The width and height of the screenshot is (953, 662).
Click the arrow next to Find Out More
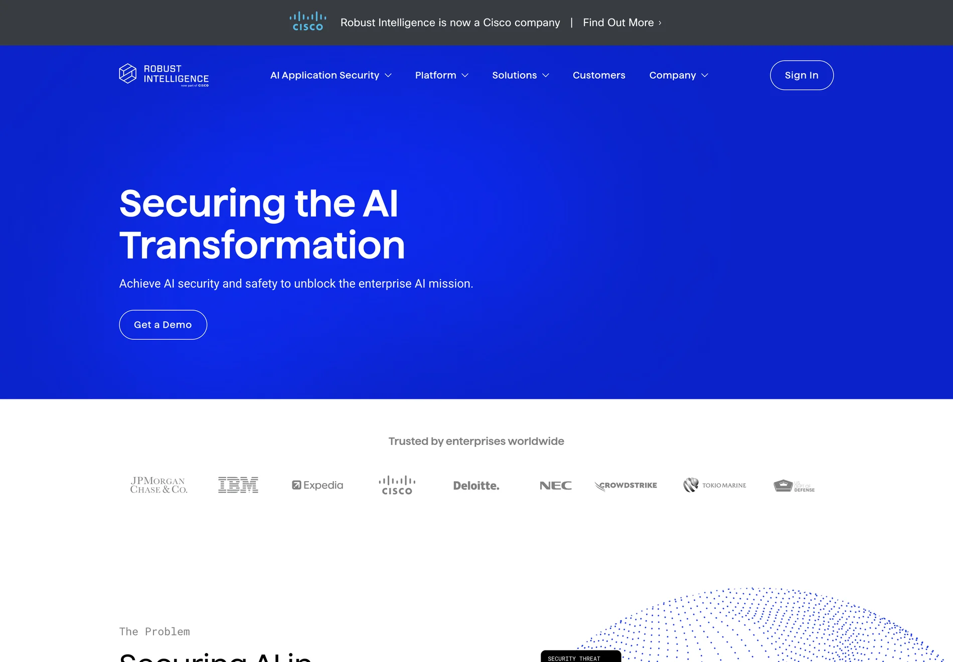pyautogui.click(x=660, y=23)
